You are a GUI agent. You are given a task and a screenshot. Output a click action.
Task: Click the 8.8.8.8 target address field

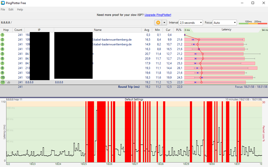(x=77, y=22)
